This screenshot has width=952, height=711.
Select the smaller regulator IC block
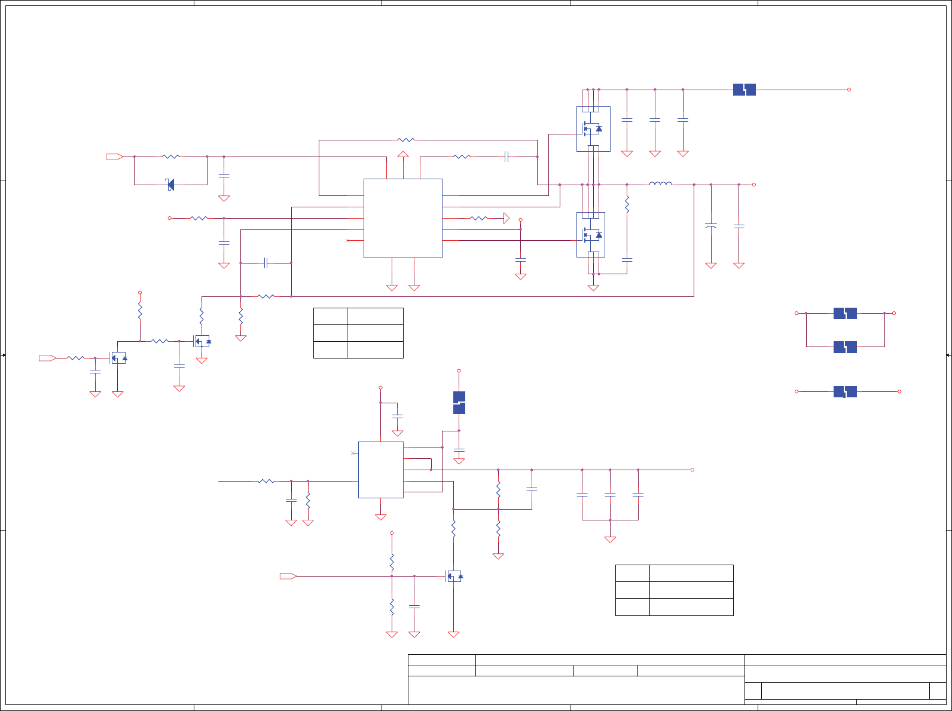pos(381,470)
